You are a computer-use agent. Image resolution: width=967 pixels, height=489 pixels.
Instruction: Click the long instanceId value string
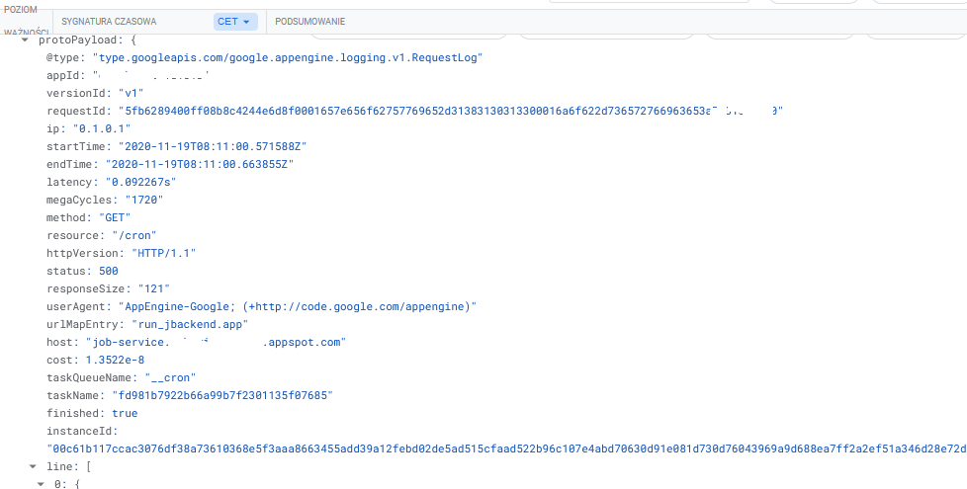[506, 449]
